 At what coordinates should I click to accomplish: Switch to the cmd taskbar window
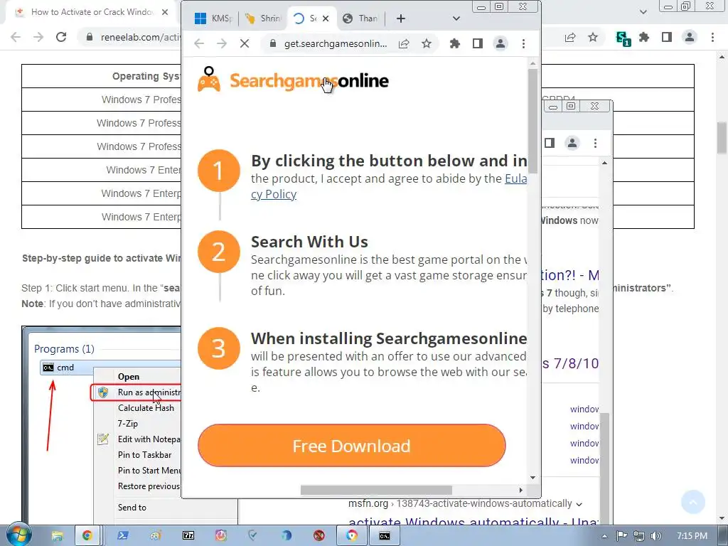coord(385,536)
